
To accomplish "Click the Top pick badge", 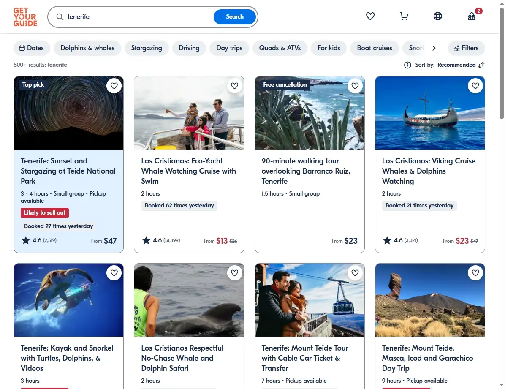I will click(x=33, y=85).
